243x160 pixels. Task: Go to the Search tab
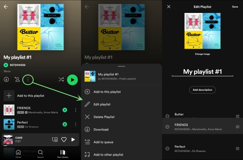(x=40, y=154)
